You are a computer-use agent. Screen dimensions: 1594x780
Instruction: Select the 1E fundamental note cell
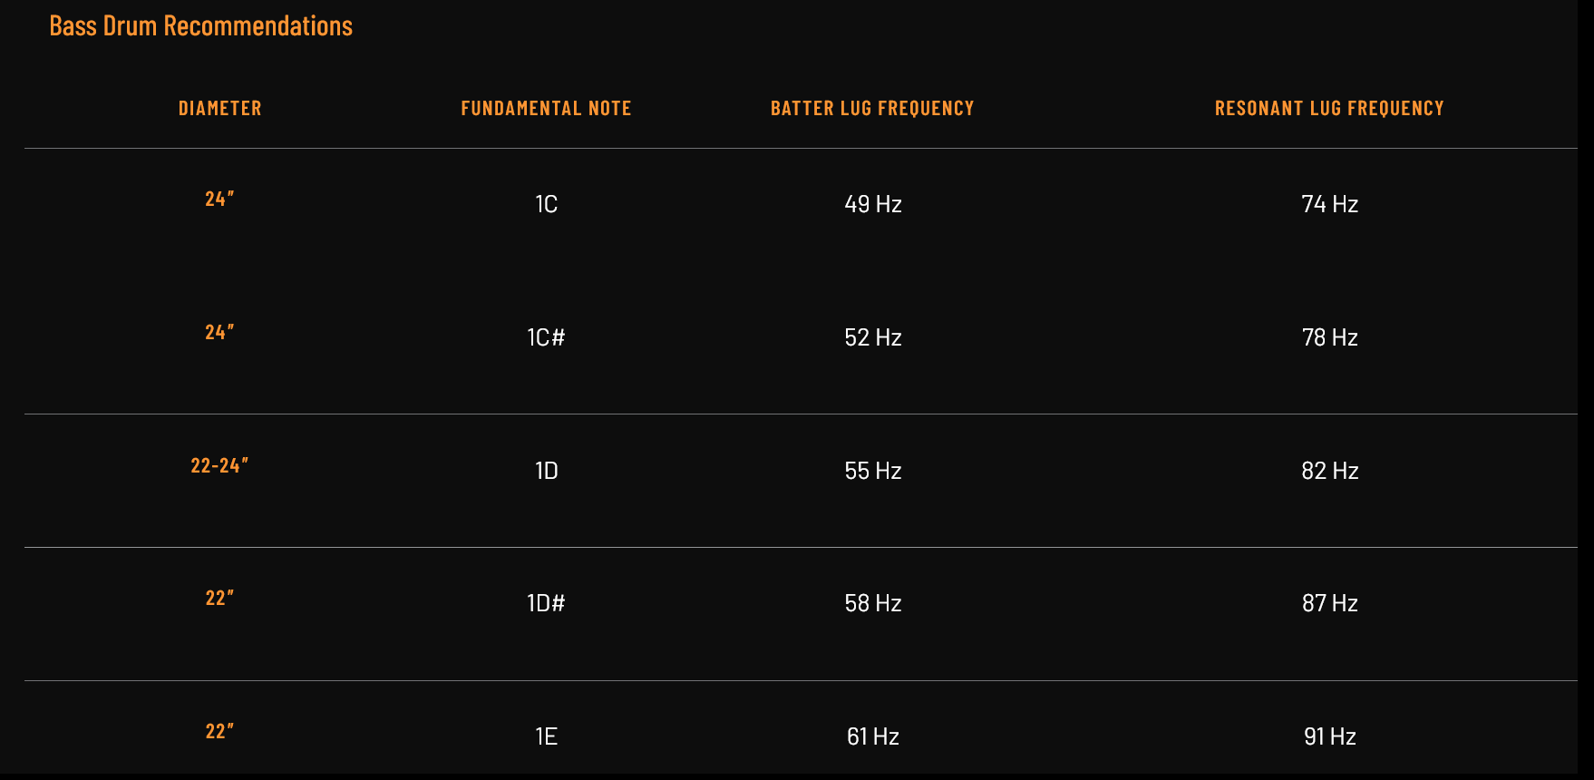tap(546, 736)
